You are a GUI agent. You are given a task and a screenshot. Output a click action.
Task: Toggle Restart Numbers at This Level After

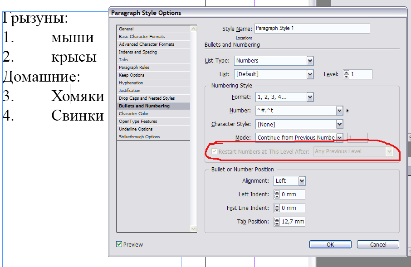(x=215, y=151)
